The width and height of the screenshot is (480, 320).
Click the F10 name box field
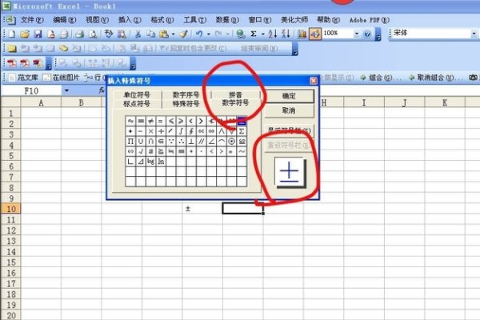click(x=31, y=90)
